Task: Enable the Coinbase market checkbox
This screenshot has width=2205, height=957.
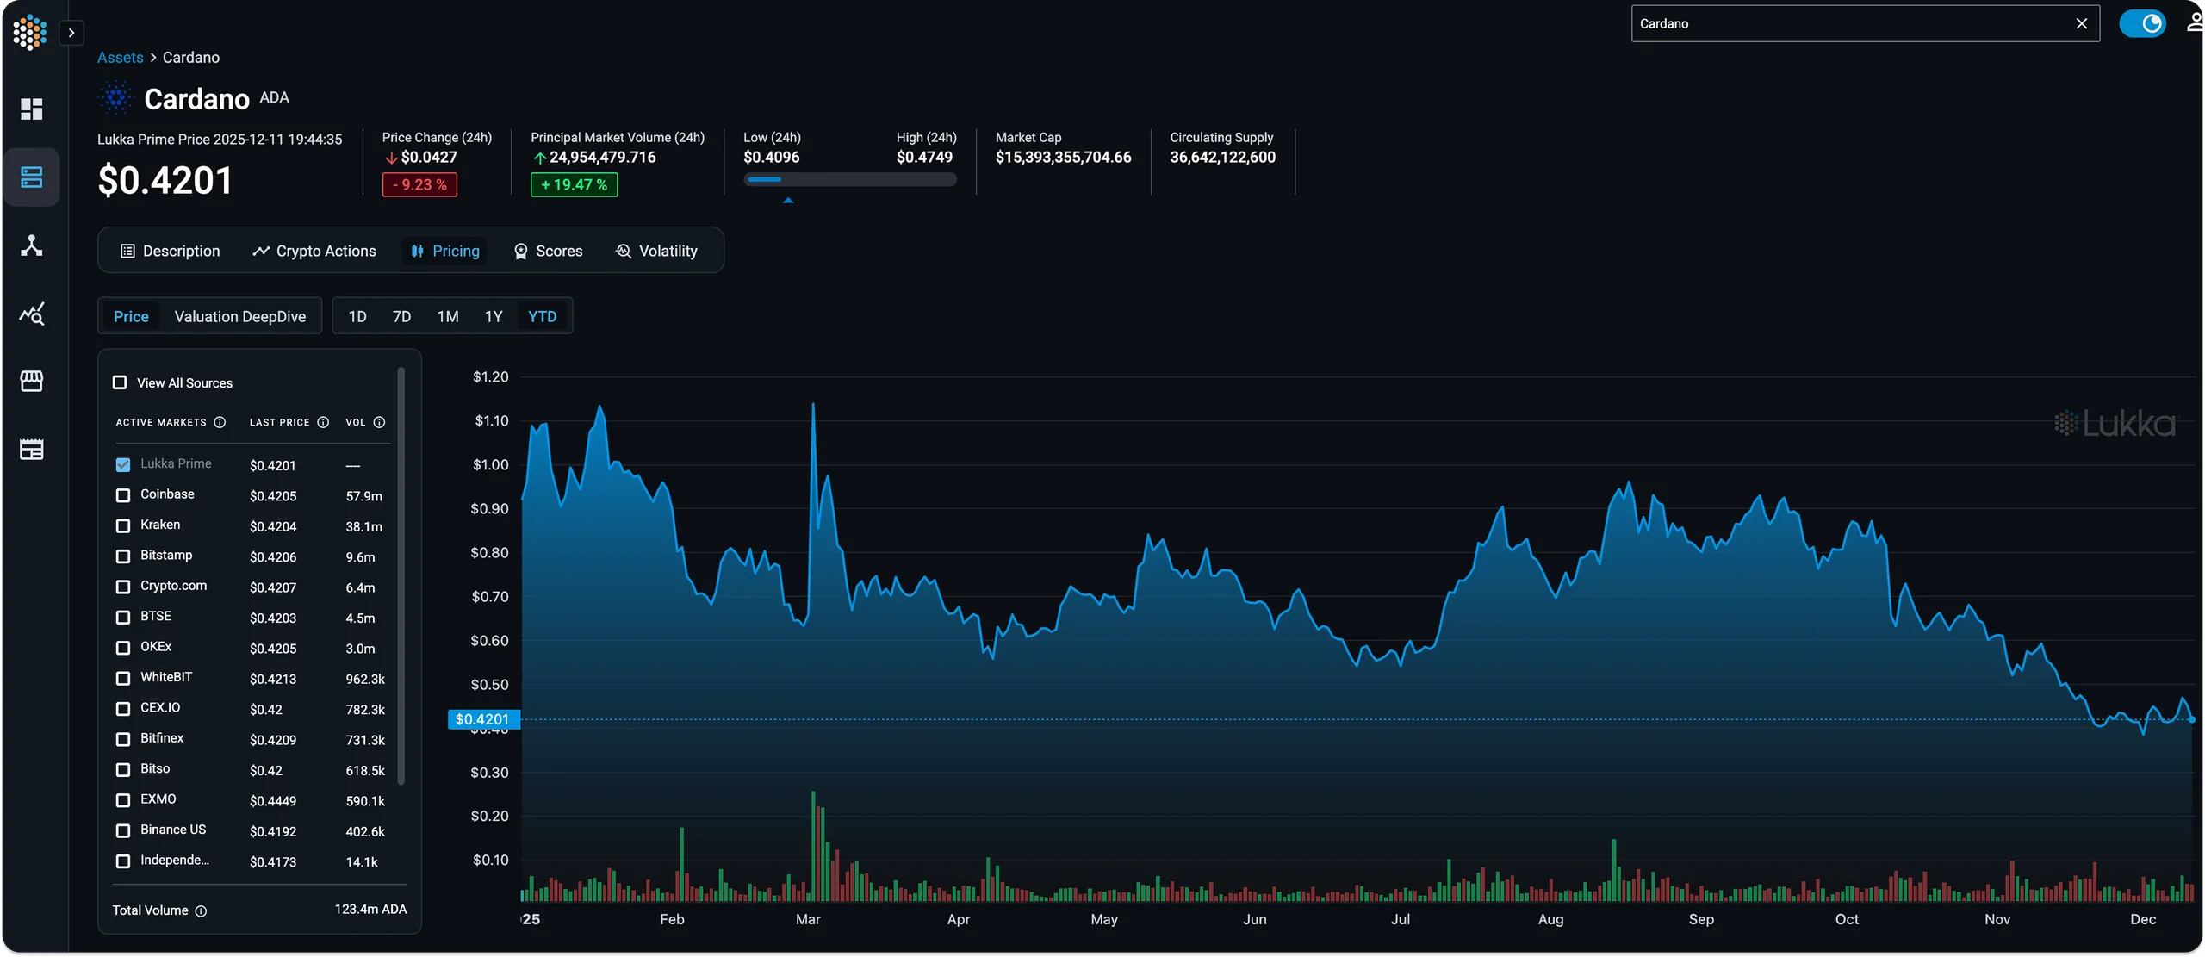Action: click(x=123, y=495)
